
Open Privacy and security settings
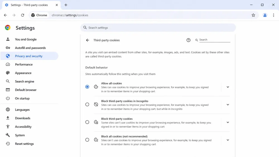coord(30,56)
